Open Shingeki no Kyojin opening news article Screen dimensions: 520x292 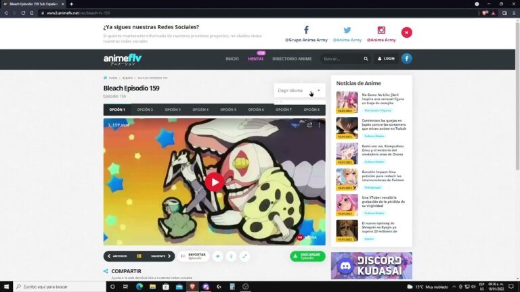[379, 227]
